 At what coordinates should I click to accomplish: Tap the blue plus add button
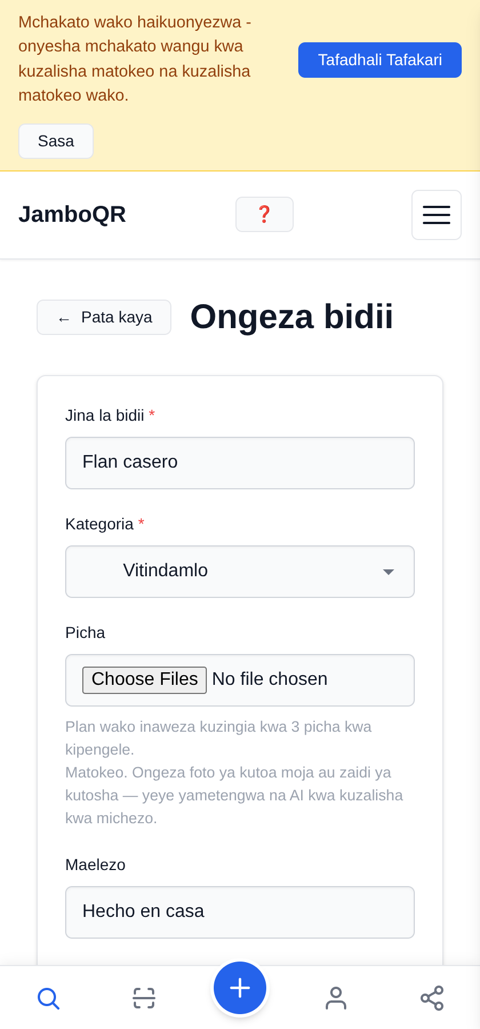240,988
